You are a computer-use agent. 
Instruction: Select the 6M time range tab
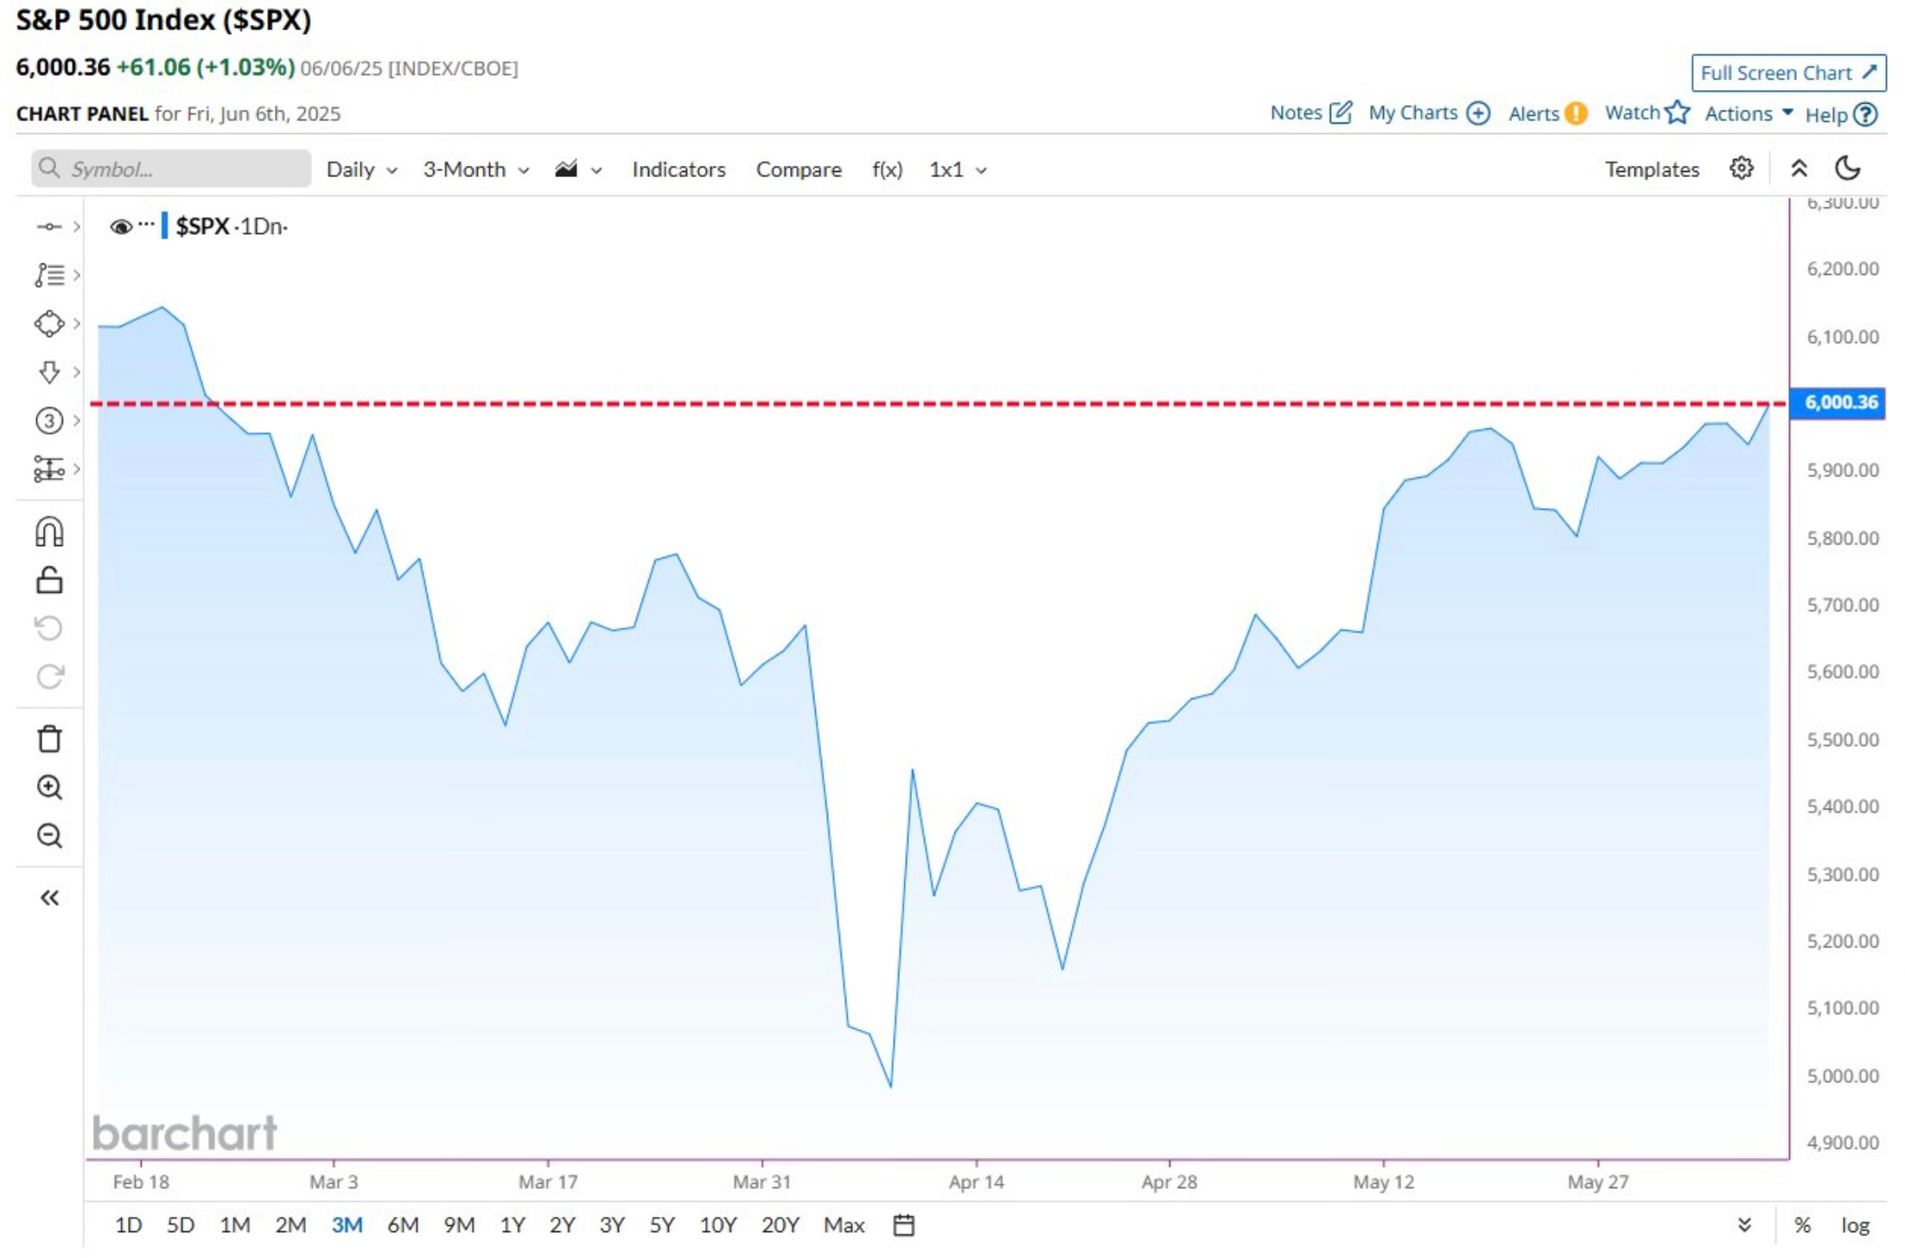403,1225
